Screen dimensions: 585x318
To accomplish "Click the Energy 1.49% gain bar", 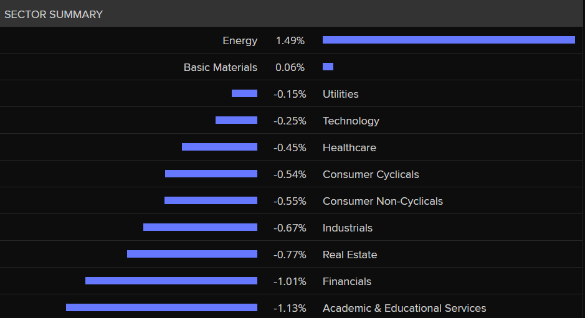I will 449,40.
